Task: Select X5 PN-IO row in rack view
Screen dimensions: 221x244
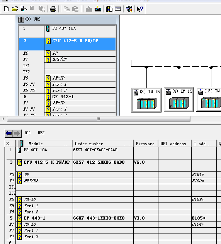Action: pos(67,78)
